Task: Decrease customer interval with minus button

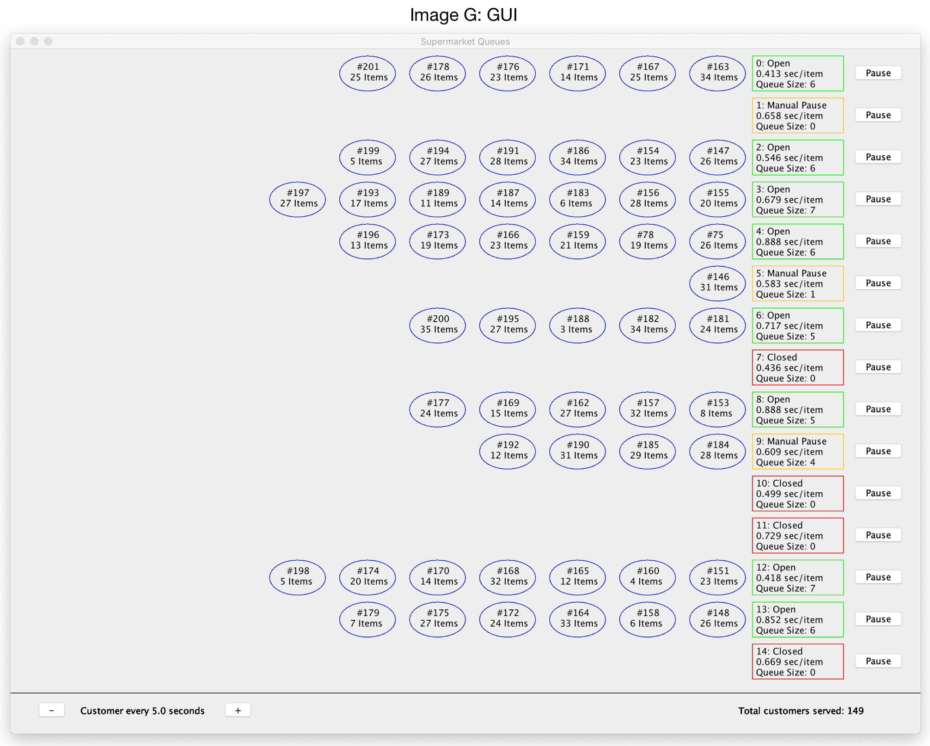Action: [51, 710]
